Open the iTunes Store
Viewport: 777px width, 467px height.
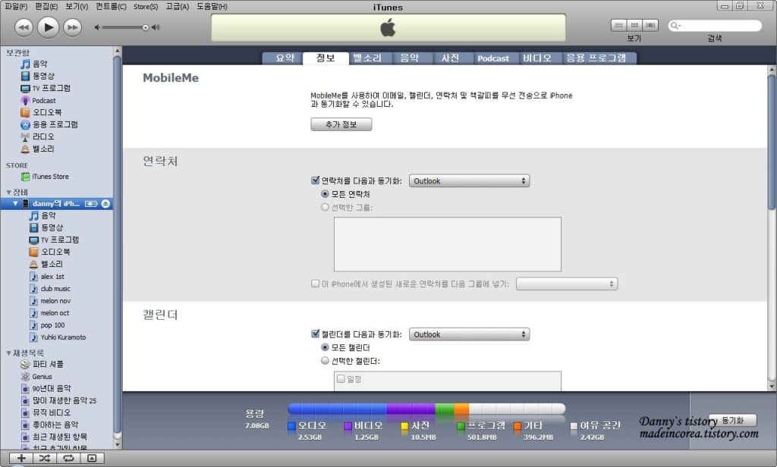point(45,177)
